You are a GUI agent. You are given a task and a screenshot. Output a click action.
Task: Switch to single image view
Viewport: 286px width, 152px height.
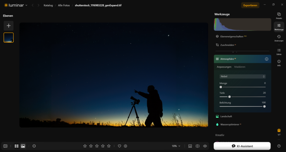coord(23,146)
